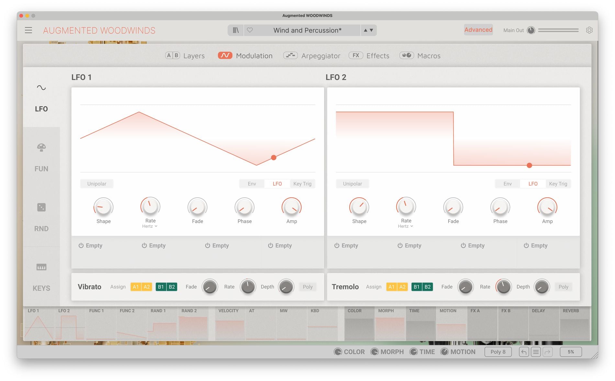Toggle Vibrato assign A1
The image size is (615, 381).
[x=136, y=287]
